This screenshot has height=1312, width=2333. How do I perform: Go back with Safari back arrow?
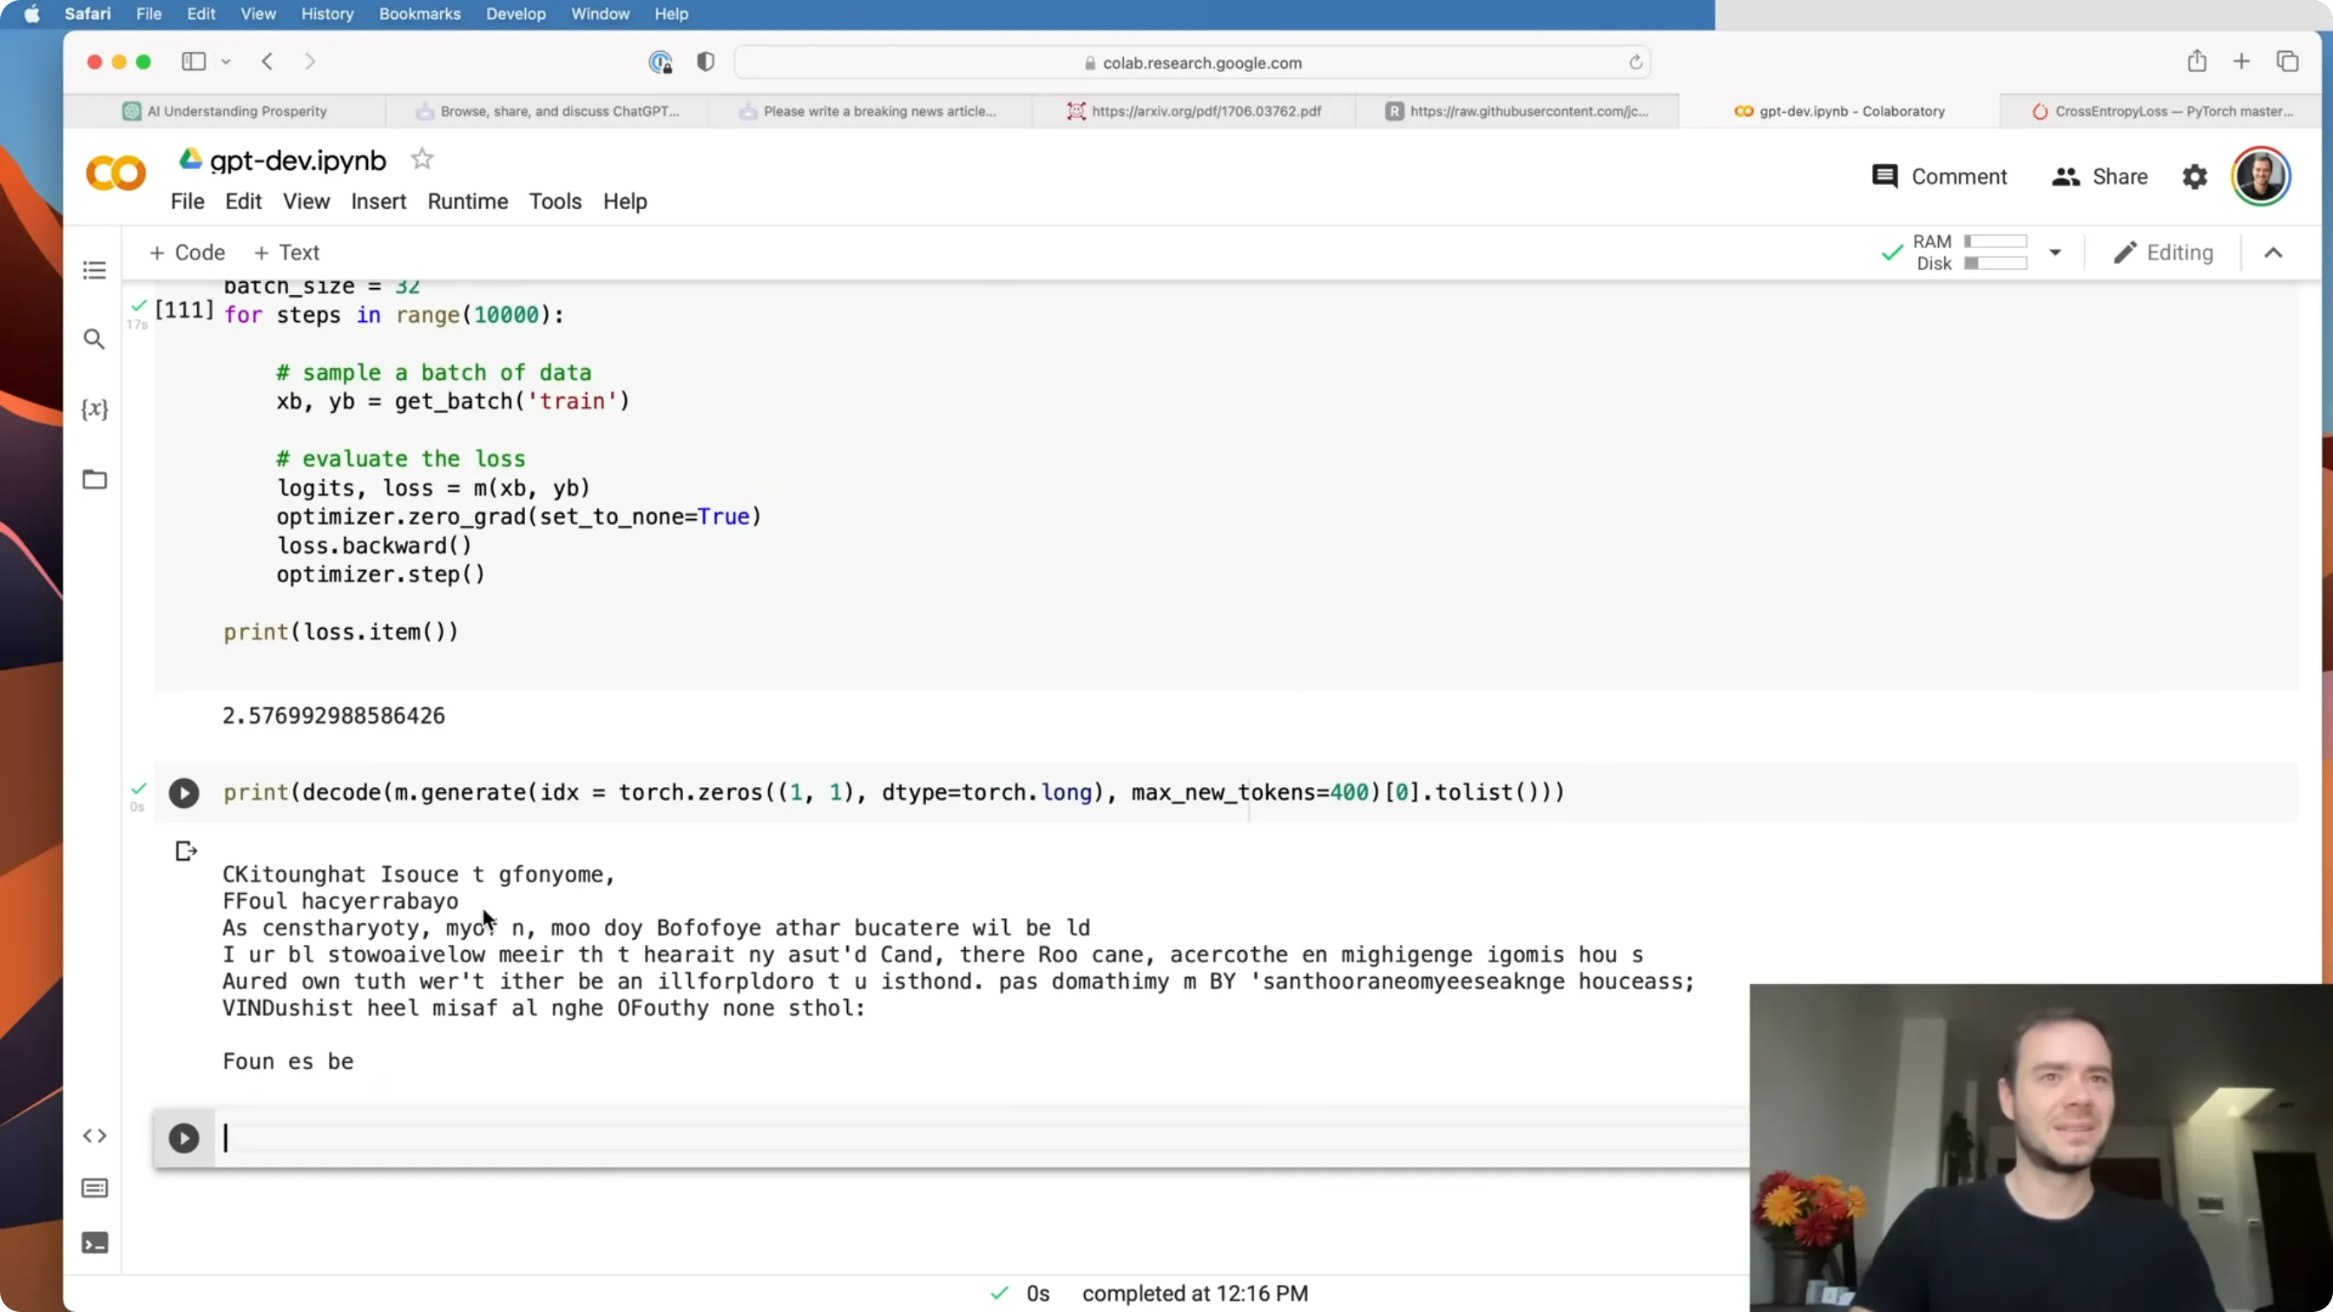pyautogui.click(x=267, y=62)
